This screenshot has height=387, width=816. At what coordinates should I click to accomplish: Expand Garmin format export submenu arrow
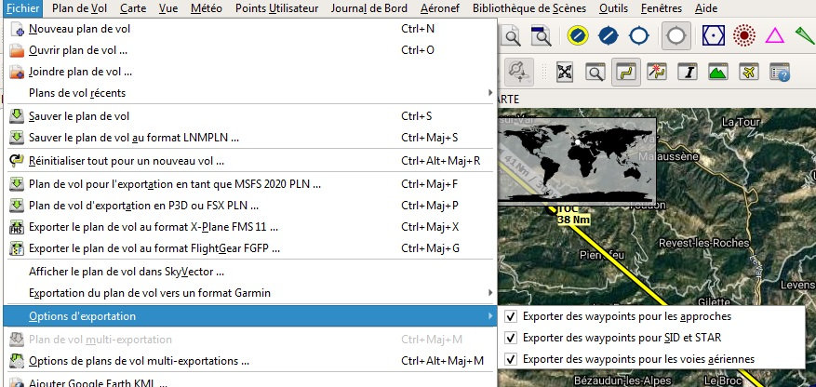point(489,293)
